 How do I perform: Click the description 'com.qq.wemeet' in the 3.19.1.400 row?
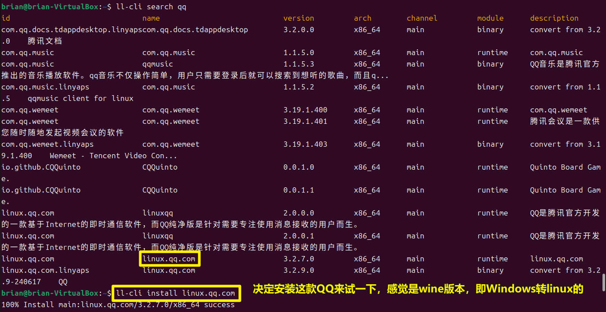click(559, 110)
